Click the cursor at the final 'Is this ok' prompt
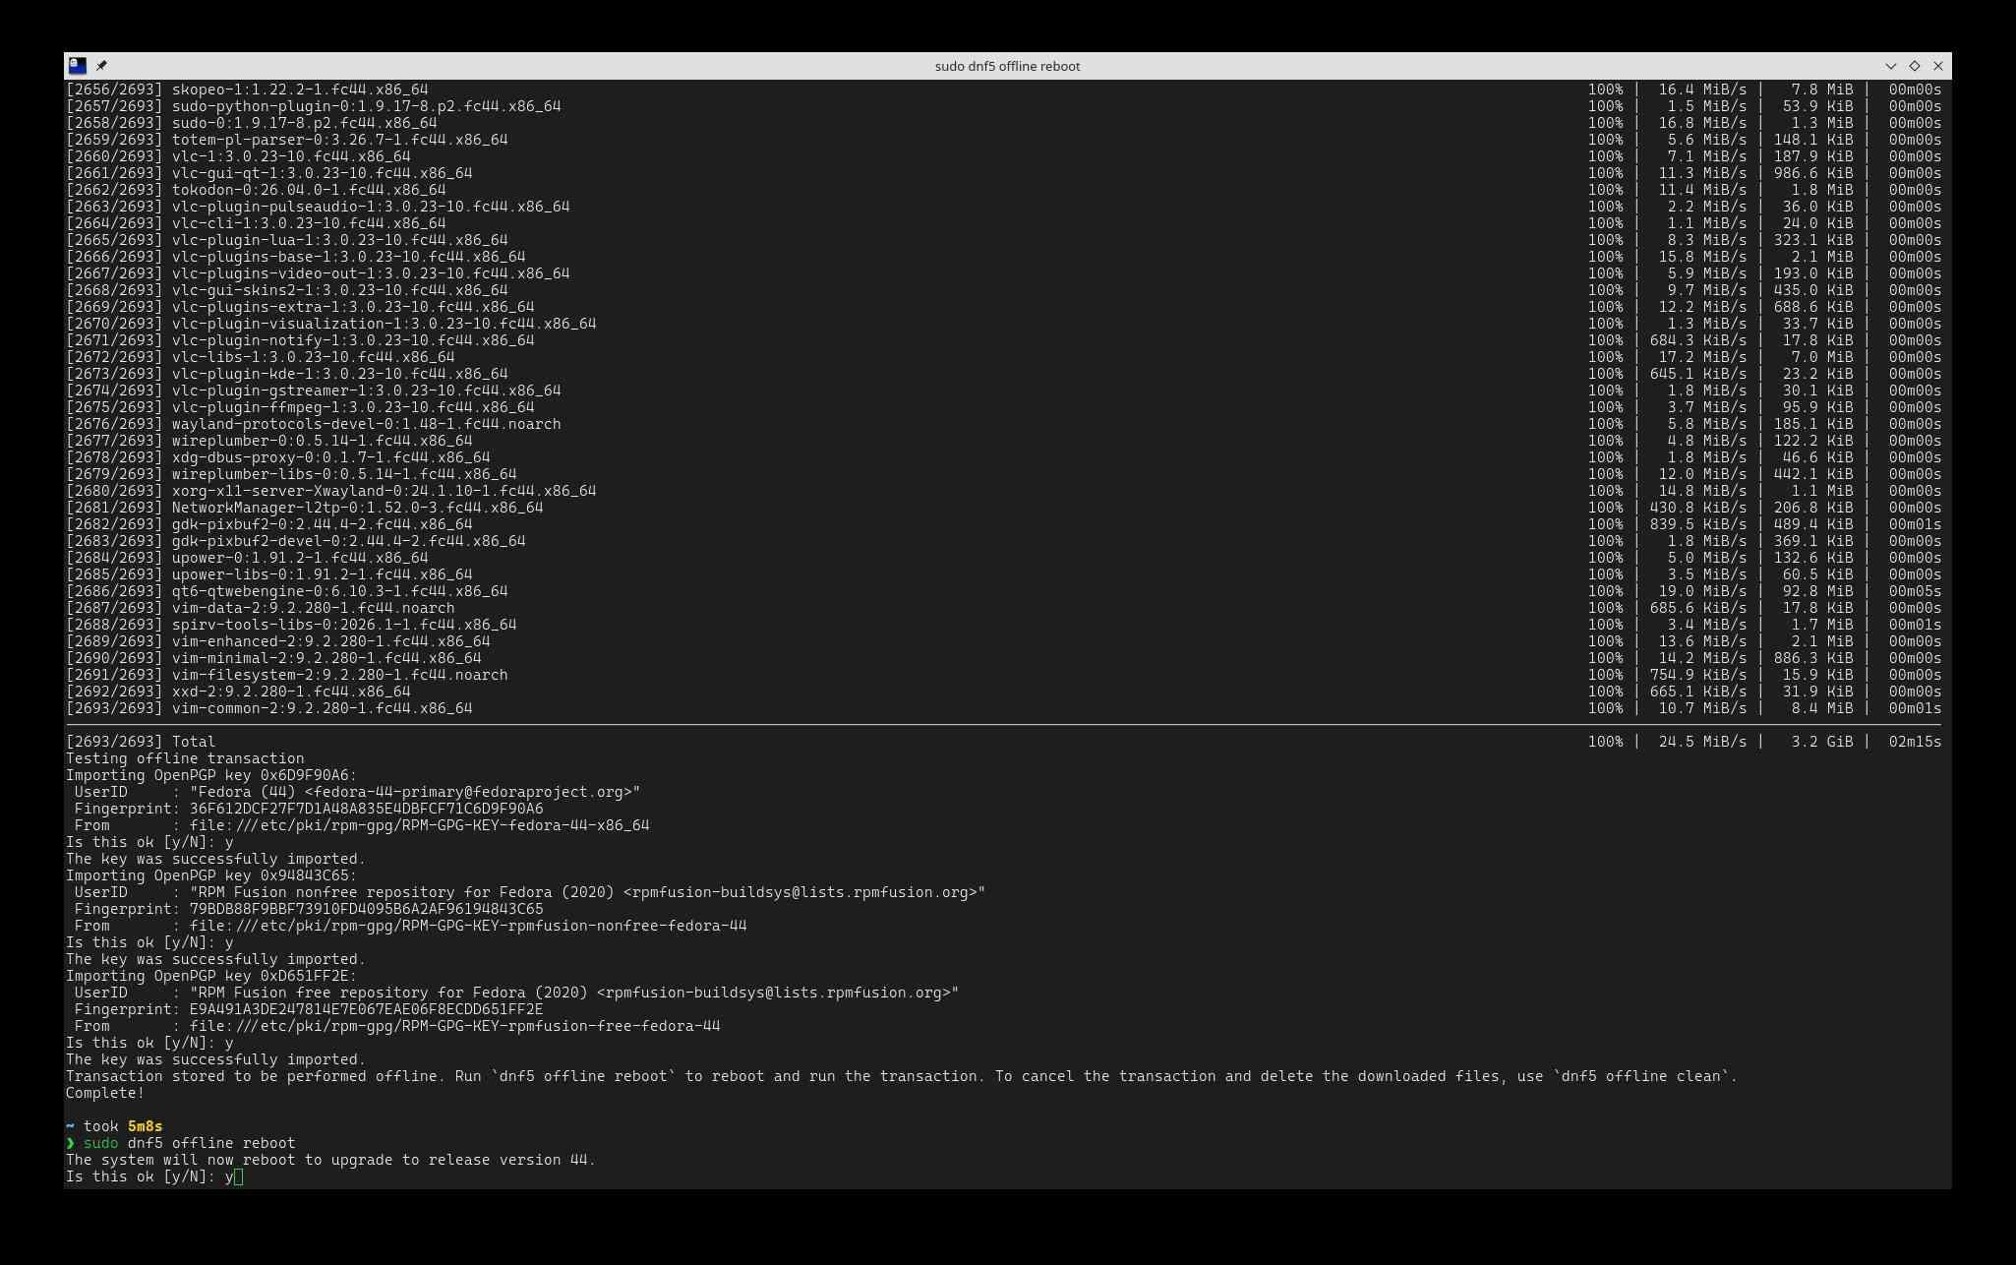Viewport: 2016px width, 1265px height. click(238, 1176)
